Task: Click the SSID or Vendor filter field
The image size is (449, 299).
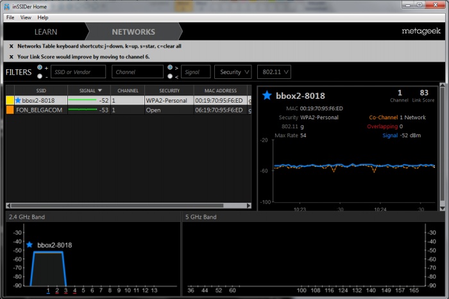Action: (78, 72)
